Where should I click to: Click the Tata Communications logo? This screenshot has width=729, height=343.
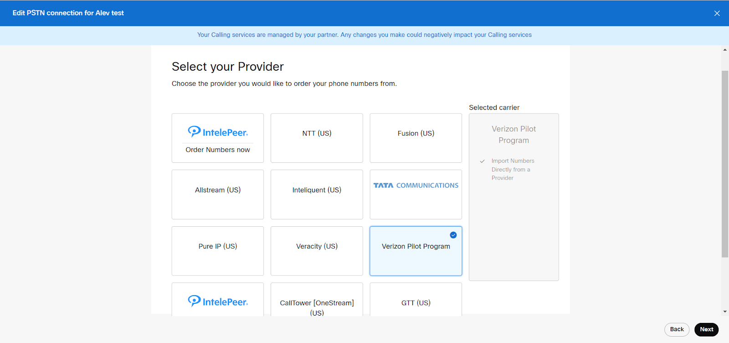(416, 185)
